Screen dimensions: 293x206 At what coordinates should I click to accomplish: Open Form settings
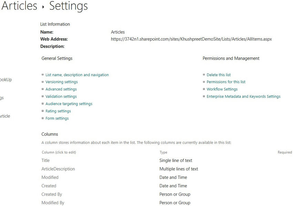click(x=57, y=118)
